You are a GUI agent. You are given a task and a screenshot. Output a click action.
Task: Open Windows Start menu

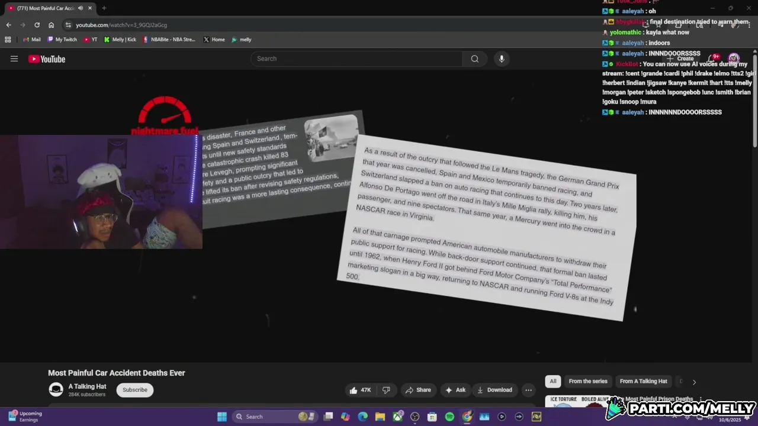[222, 417]
